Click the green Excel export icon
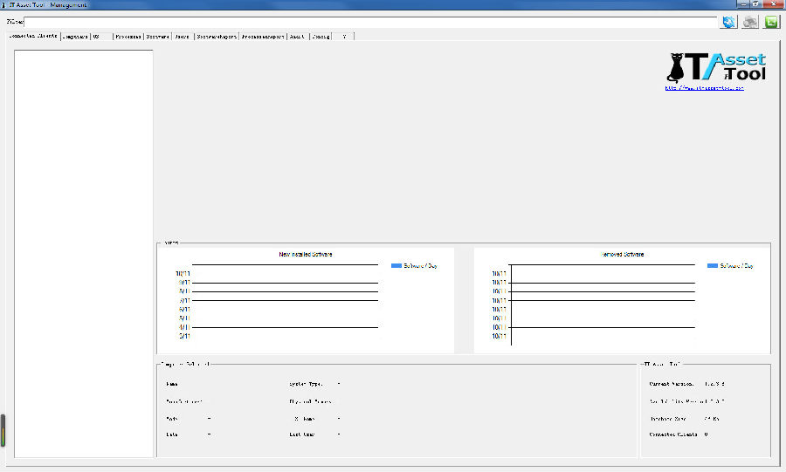 [x=771, y=22]
